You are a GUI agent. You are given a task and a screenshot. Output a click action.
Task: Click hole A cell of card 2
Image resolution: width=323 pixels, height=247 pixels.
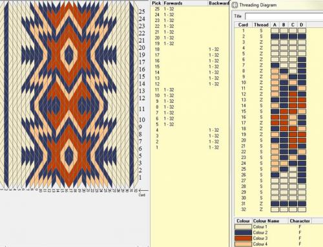(x=275, y=36)
